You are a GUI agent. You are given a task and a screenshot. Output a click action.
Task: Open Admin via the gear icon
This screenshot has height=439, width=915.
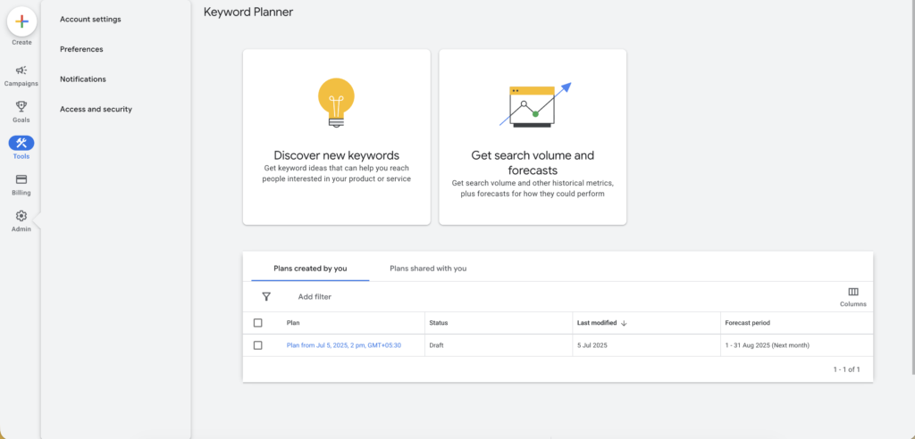(x=21, y=216)
